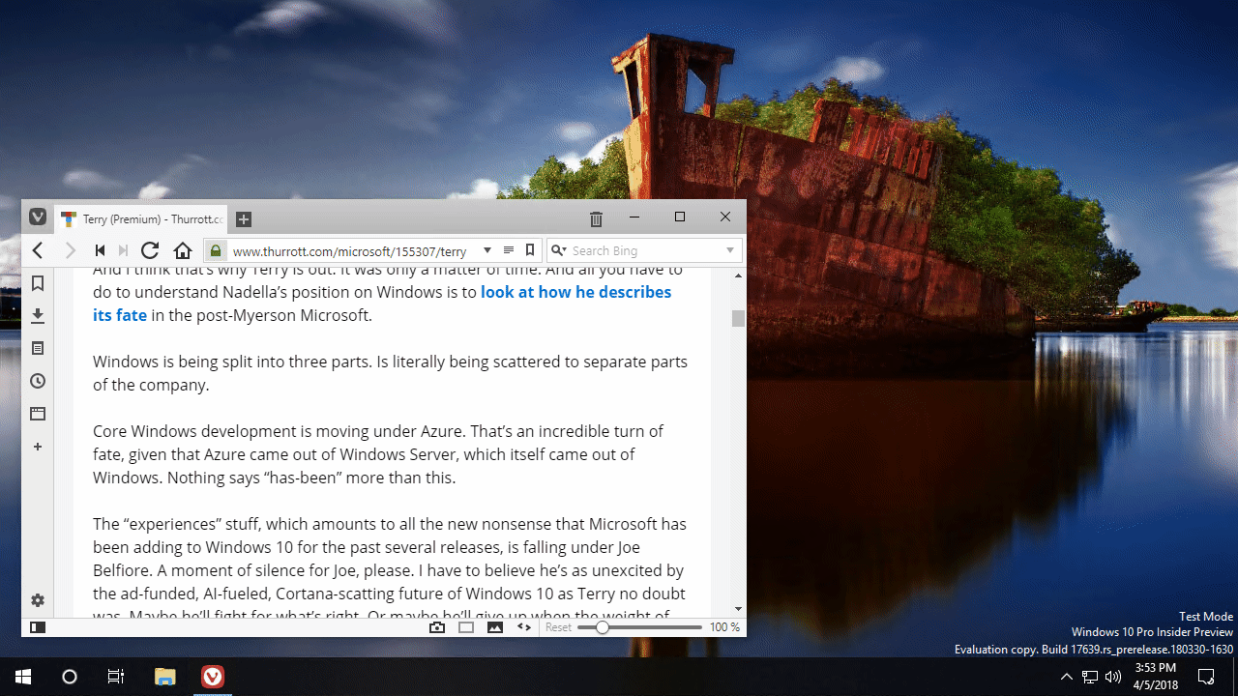Open the address bar dropdown arrow
Image resolution: width=1238 pixels, height=696 pixels.
click(x=487, y=250)
